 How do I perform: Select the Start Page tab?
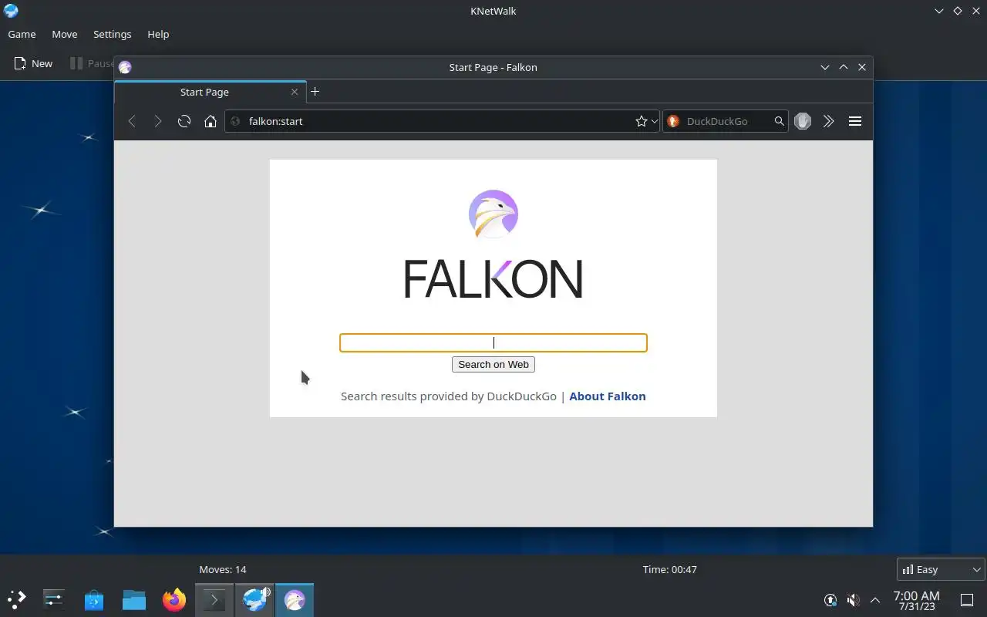click(211, 92)
